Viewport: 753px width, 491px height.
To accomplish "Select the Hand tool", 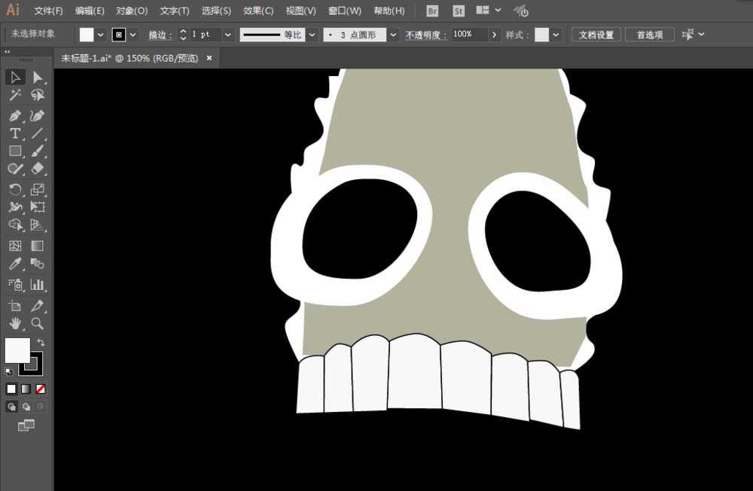I will pyautogui.click(x=15, y=324).
